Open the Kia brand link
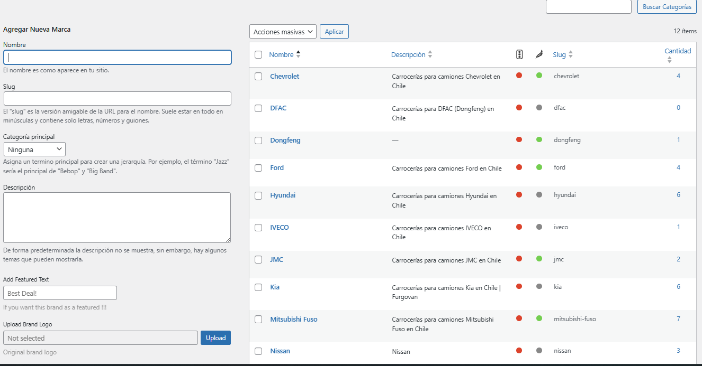Viewport: 702px width, 366px height. 275,287
